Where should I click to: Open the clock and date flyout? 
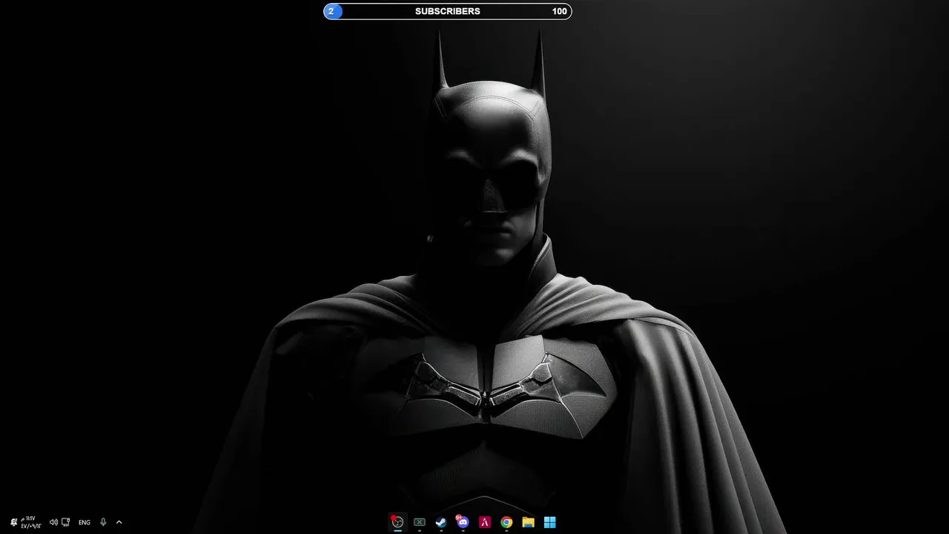click(31, 522)
